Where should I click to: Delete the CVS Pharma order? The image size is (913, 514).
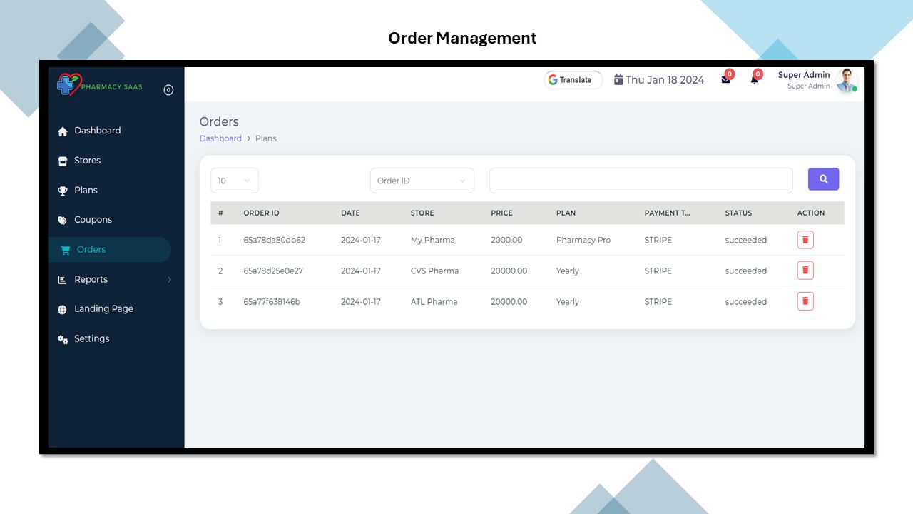(805, 271)
